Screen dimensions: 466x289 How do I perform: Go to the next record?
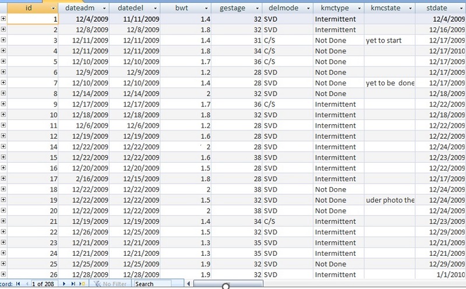tap(64, 284)
